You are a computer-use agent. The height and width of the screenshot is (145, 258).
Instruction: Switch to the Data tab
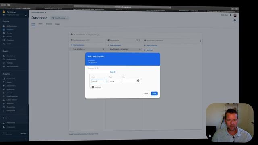33,24
